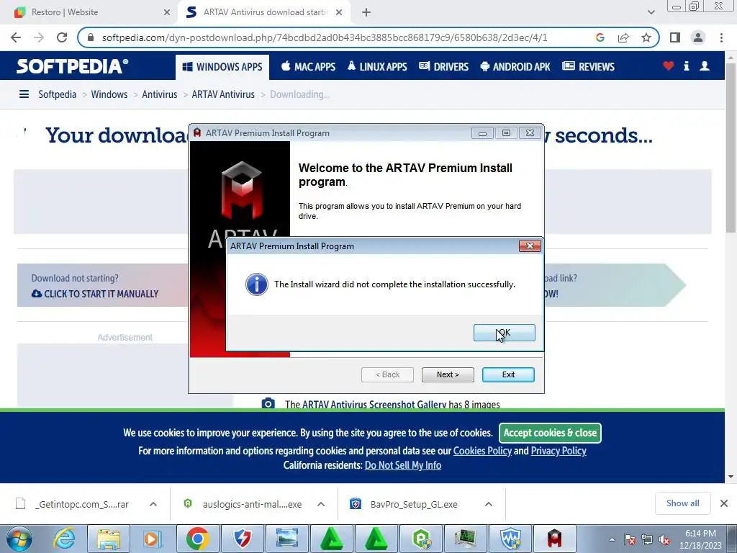Go back to the previous page
Image resolution: width=737 pixels, height=553 pixels.
coord(16,37)
